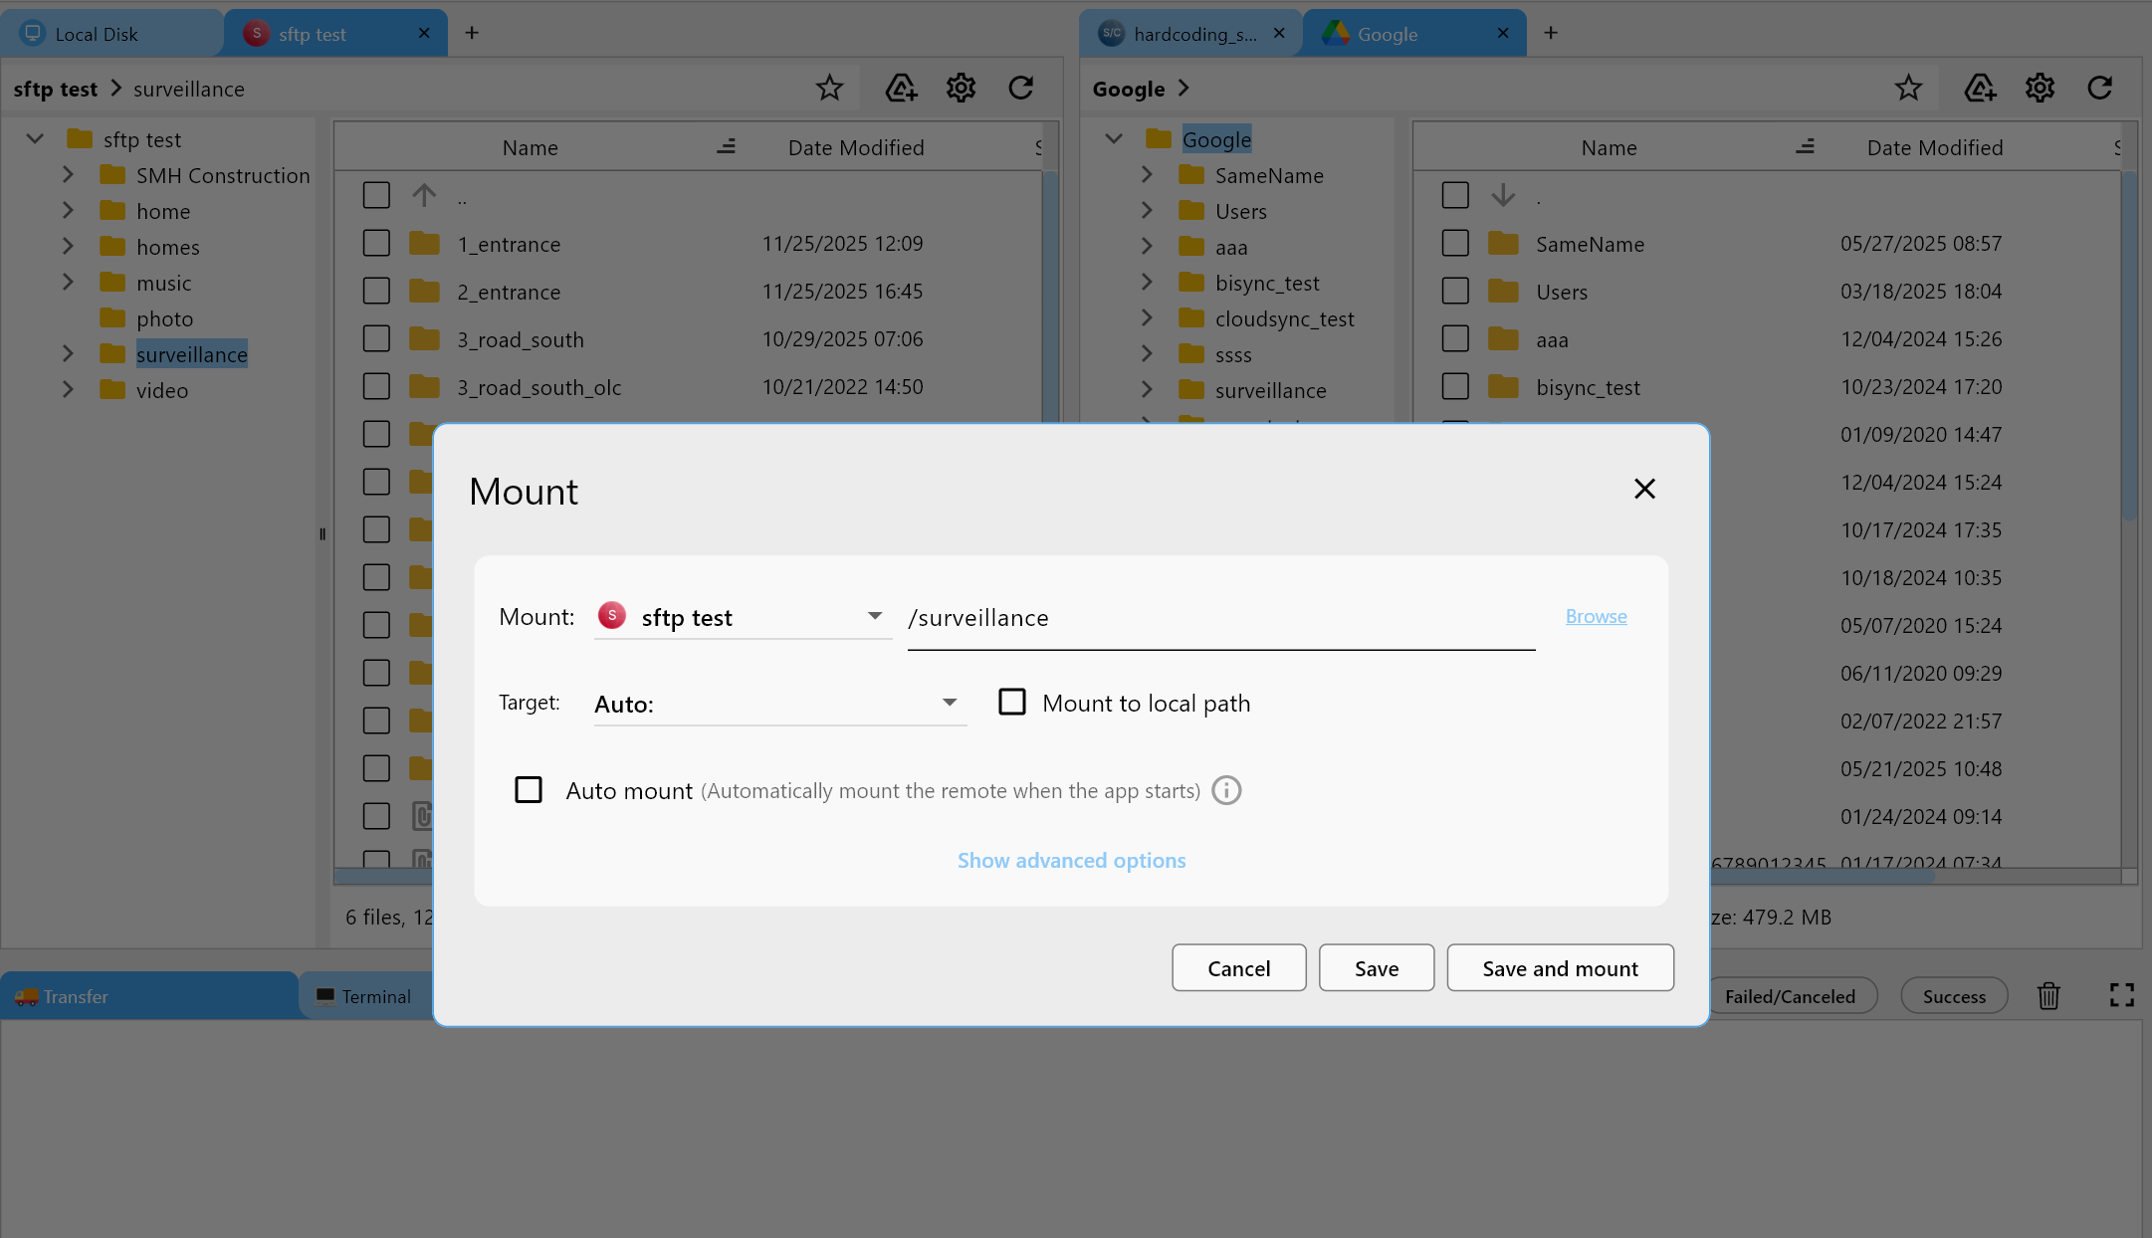Check the checkbox next to 1_entrance folder
This screenshot has width=2152, height=1238.
pos(376,242)
